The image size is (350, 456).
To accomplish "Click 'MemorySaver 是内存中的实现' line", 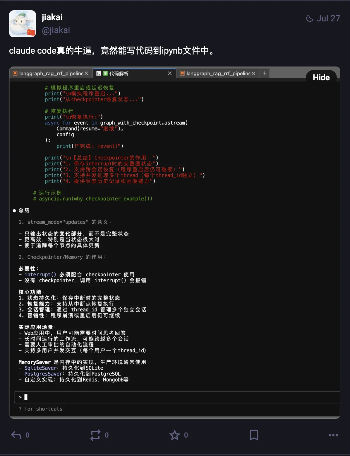I will pyautogui.click(x=84, y=362).
